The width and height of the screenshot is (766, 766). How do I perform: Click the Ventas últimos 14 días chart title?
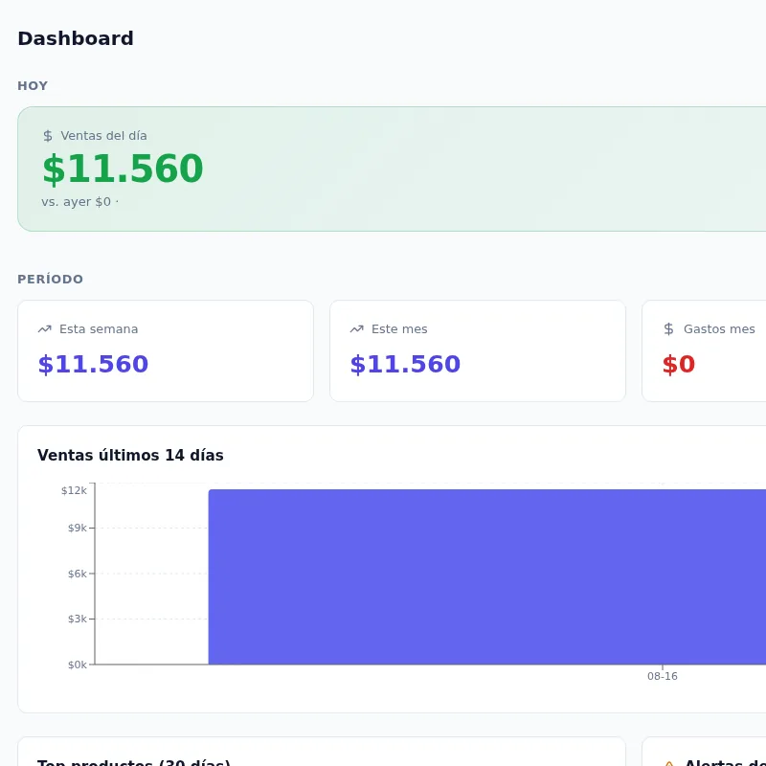pyautogui.click(x=130, y=456)
